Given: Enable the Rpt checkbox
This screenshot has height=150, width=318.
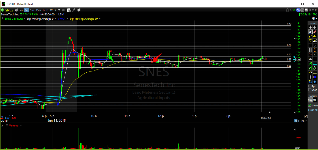Looking at the screenshot, I should [x=310, y=86].
